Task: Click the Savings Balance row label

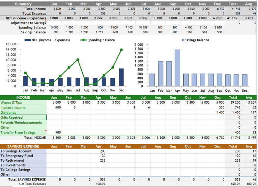Action: (x=33, y=32)
